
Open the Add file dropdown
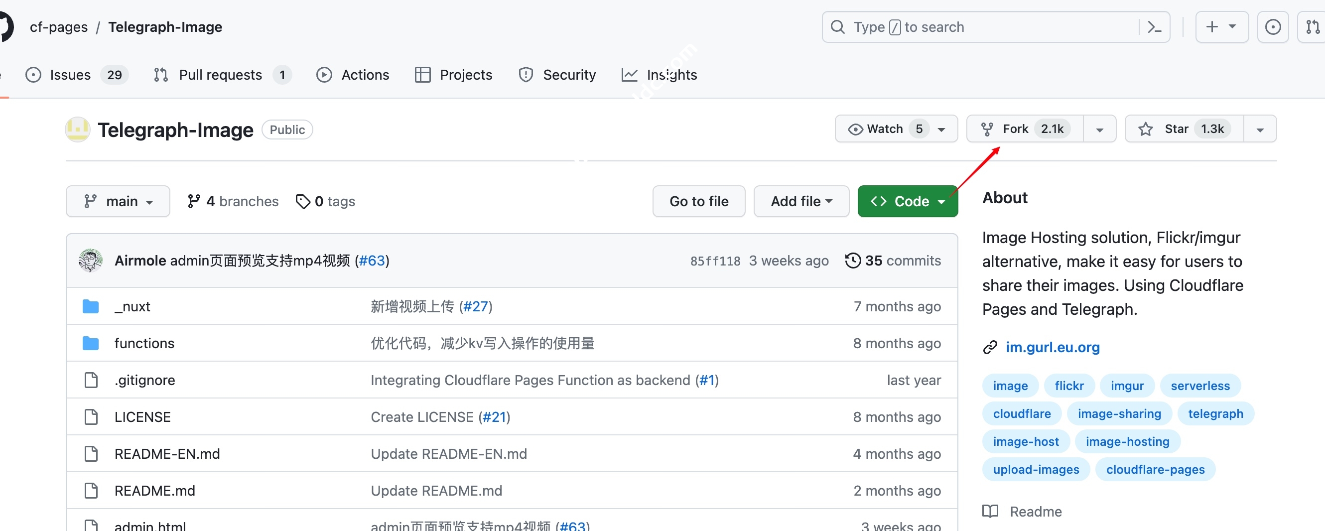(x=801, y=202)
